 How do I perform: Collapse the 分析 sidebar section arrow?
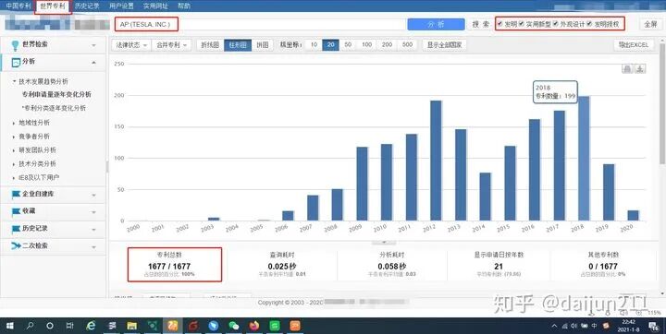click(93, 63)
